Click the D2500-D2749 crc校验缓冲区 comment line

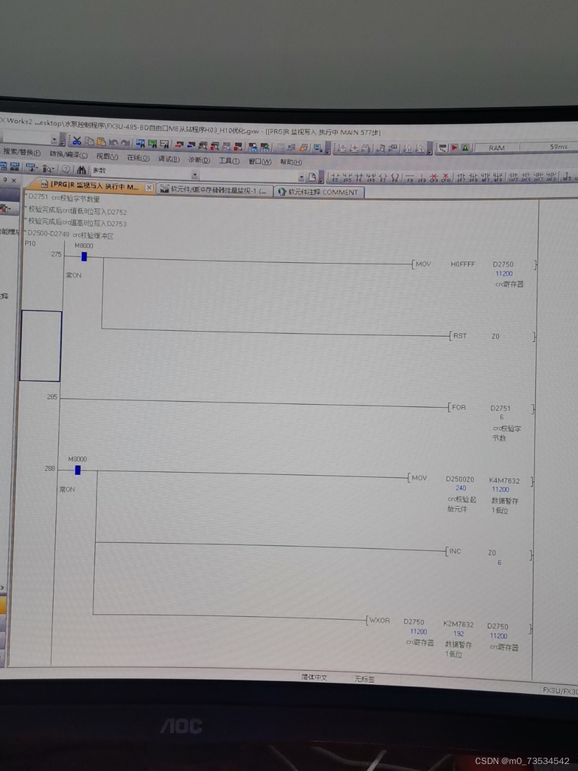(x=70, y=235)
